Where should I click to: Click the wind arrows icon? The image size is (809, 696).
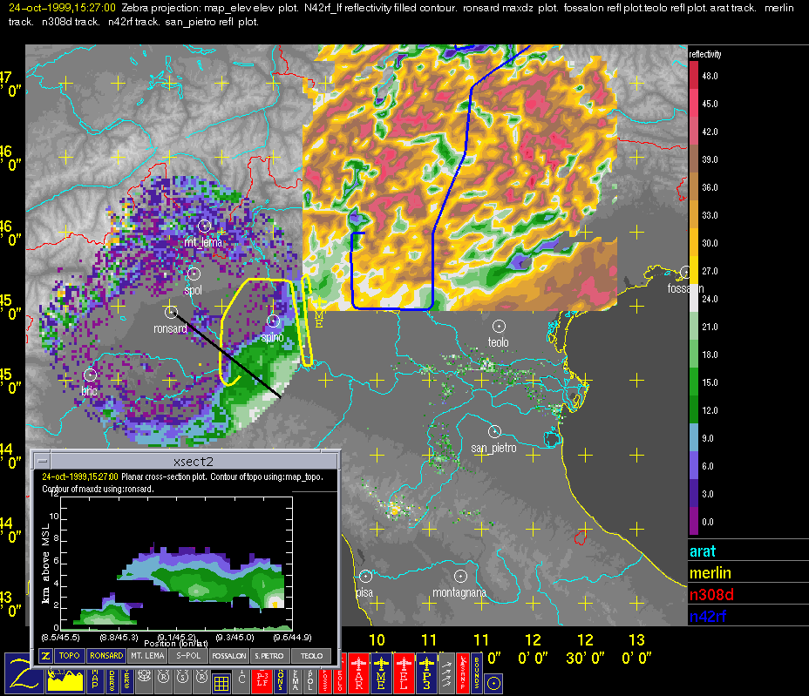click(x=448, y=674)
